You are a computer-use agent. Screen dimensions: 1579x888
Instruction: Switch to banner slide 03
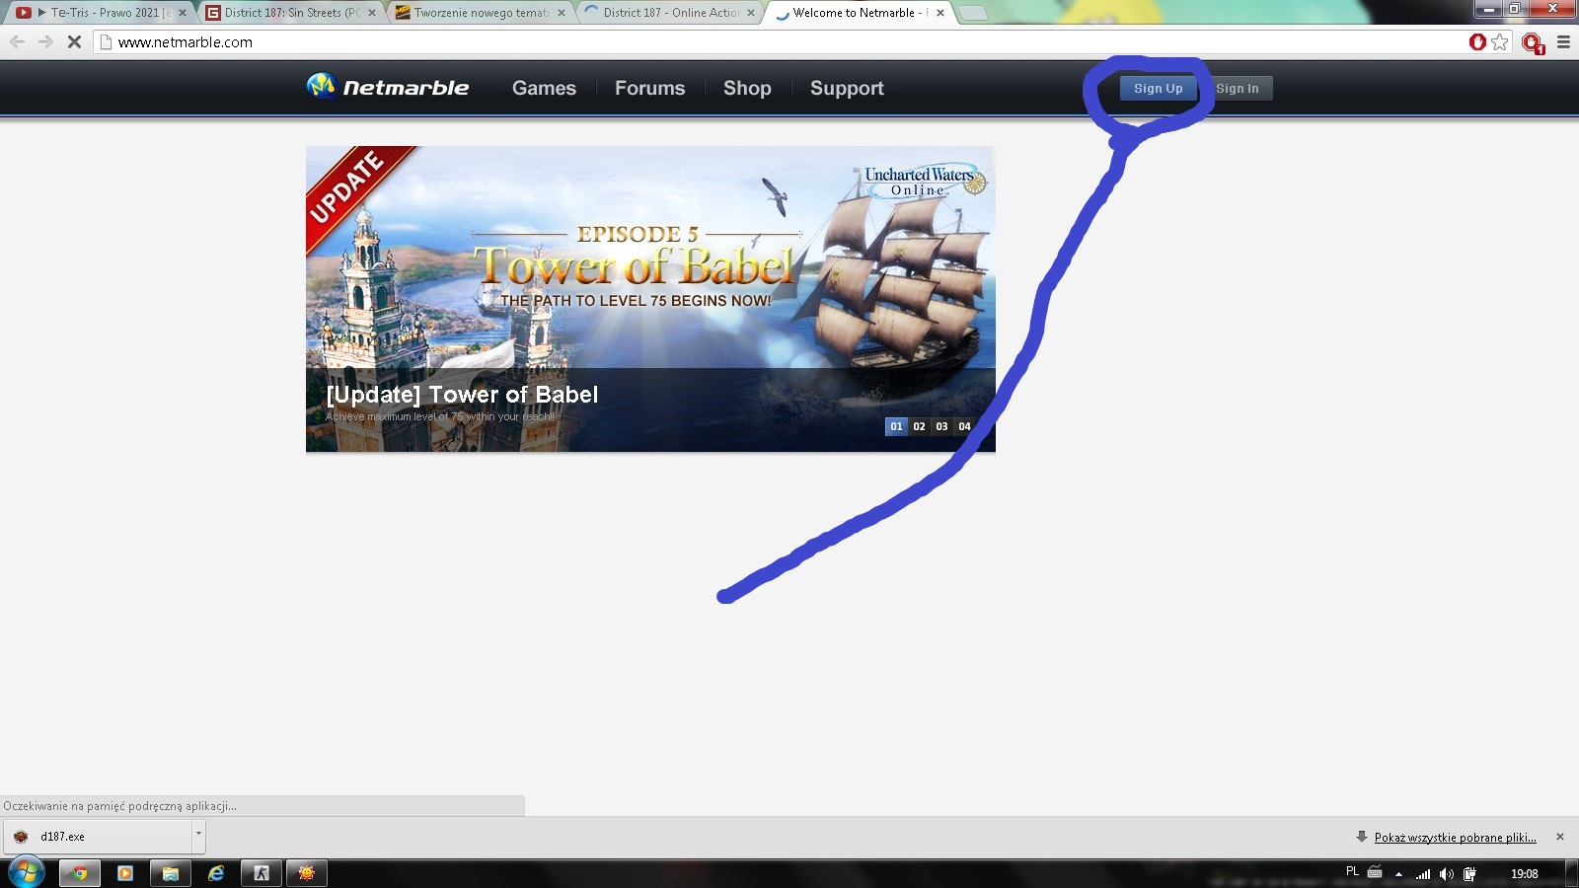point(941,426)
